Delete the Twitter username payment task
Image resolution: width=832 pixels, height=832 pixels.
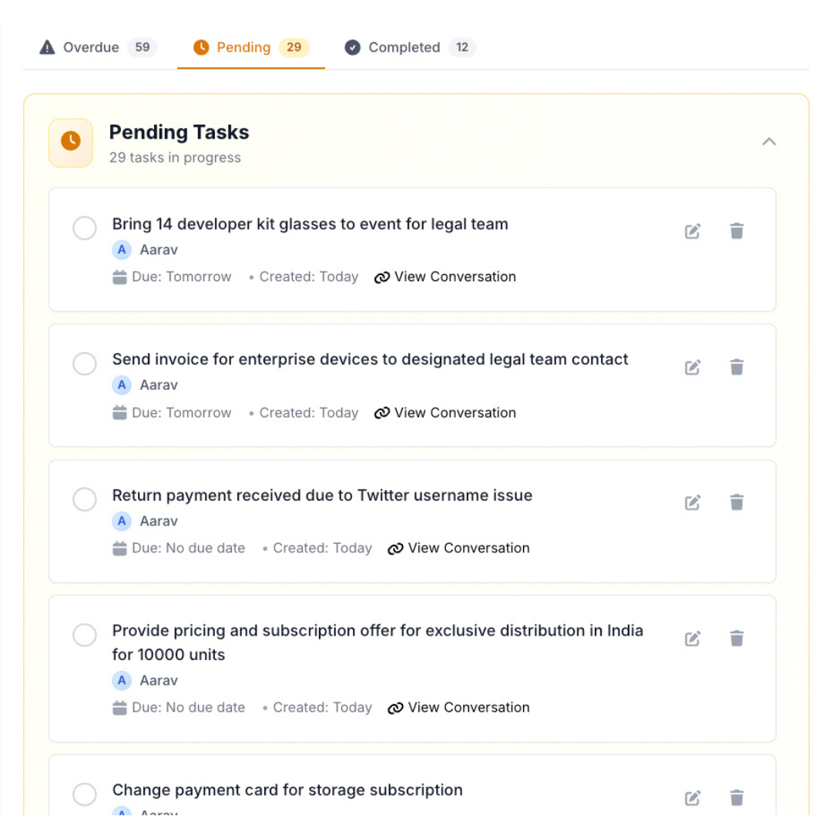tap(737, 503)
